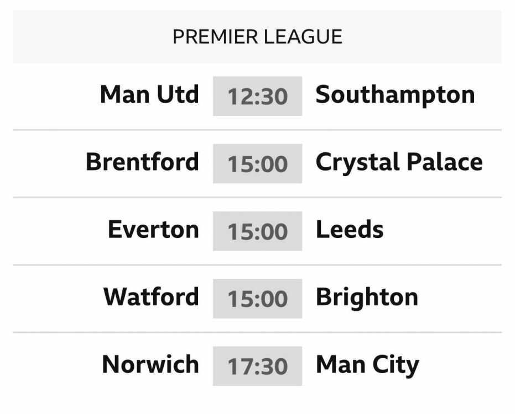Click the Watford match 15:00 time box

tap(258, 299)
